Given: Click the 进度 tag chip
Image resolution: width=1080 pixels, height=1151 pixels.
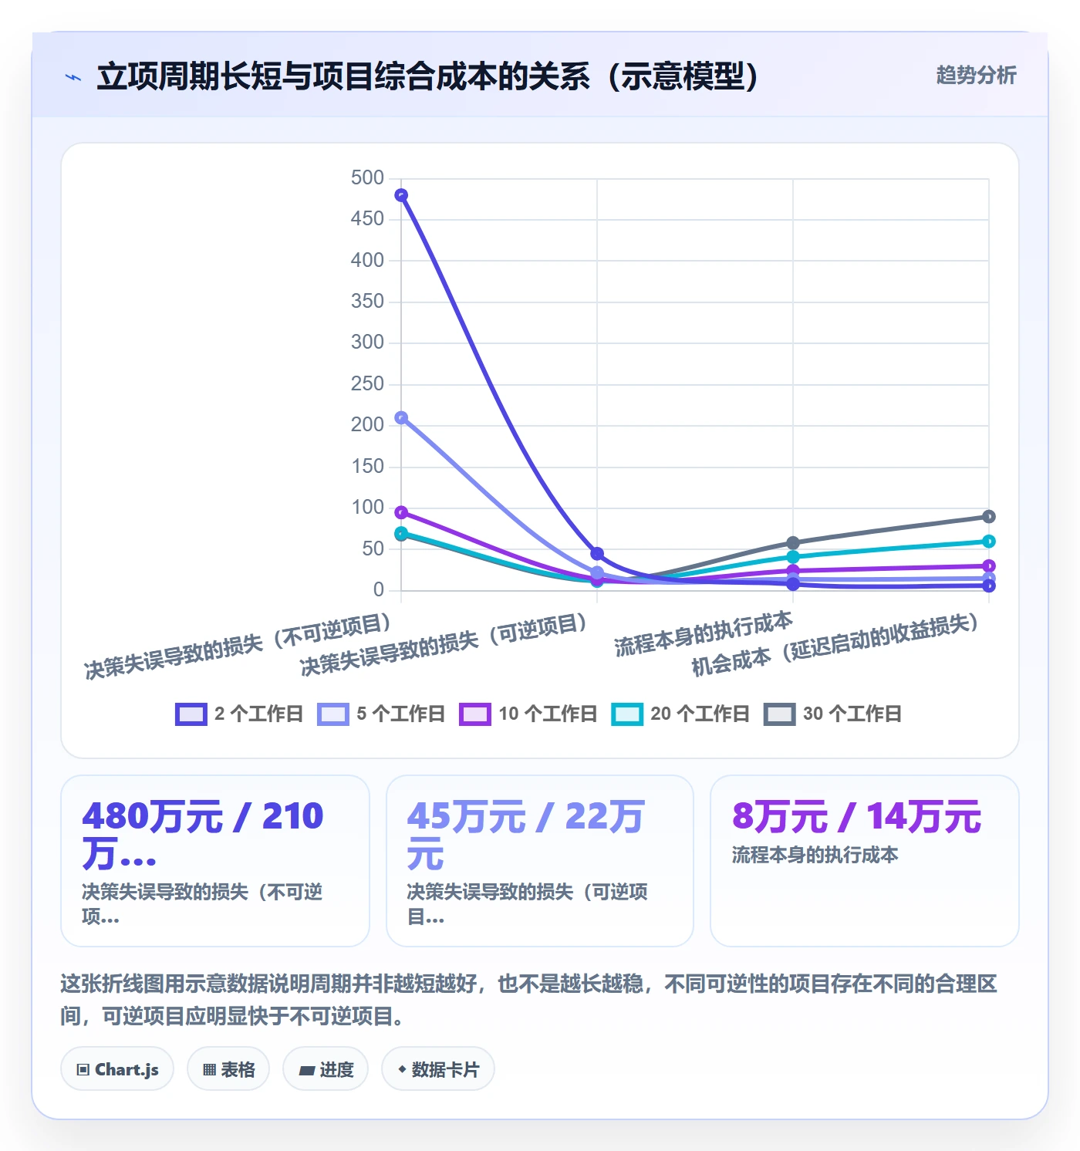Looking at the screenshot, I should 326,1069.
